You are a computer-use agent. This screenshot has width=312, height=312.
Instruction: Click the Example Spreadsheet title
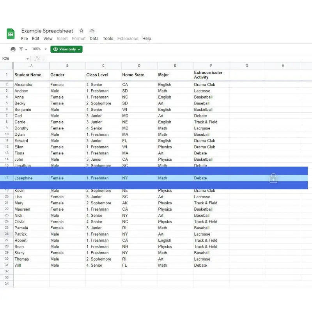47,31
